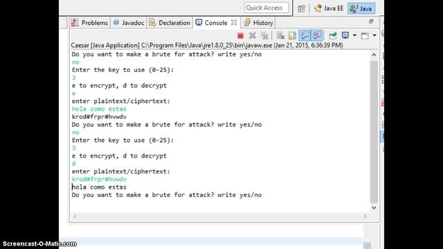The image size is (443, 249).
Task: Switch to the Java perspective
Action: coord(361,8)
